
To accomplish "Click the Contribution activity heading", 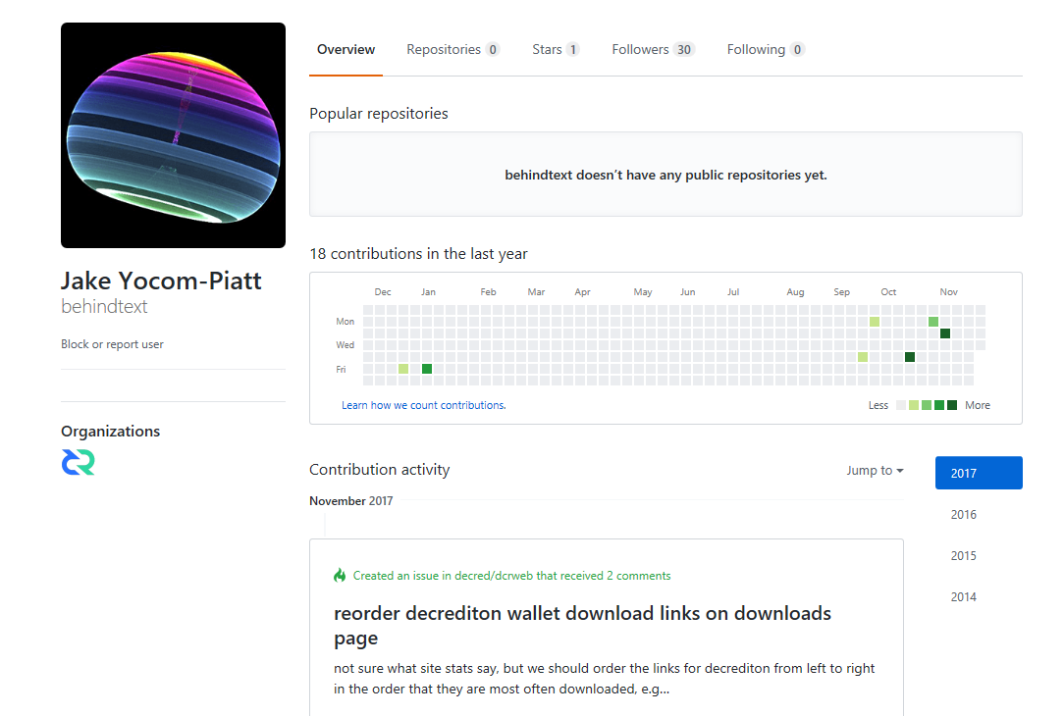I will click(x=379, y=470).
